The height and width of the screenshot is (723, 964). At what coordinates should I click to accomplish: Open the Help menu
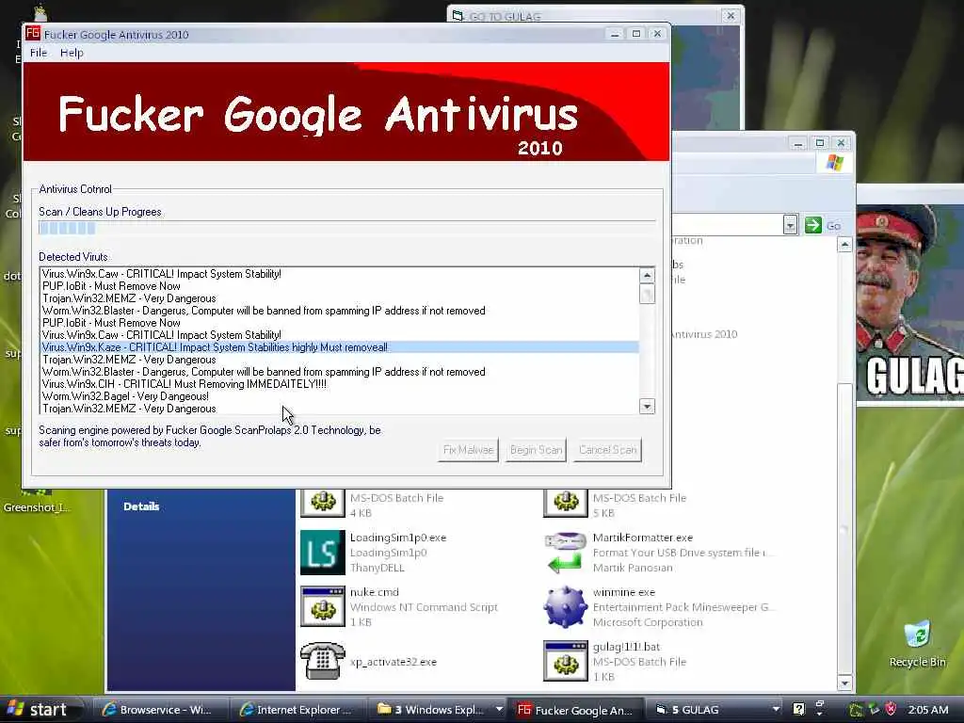click(x=72, y=53)
